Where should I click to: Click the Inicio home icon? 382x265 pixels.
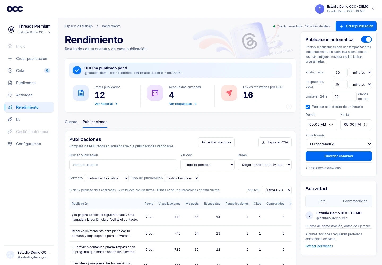pos(10,46)
